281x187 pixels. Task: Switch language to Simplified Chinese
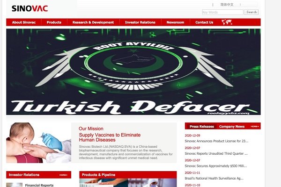(227, 5)
